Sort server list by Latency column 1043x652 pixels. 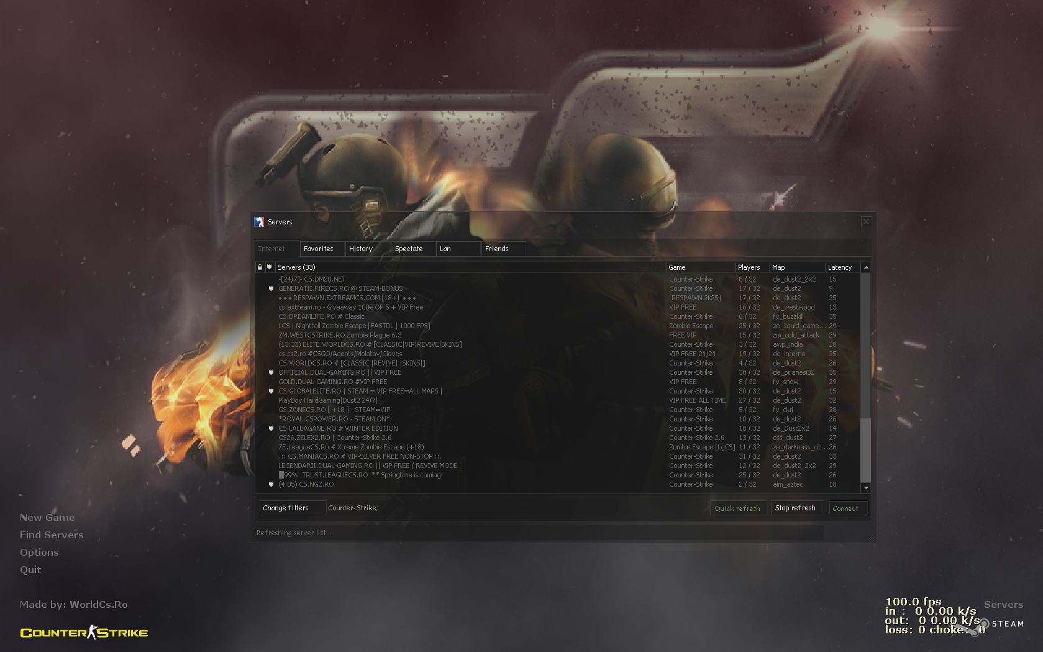point(840,267)
